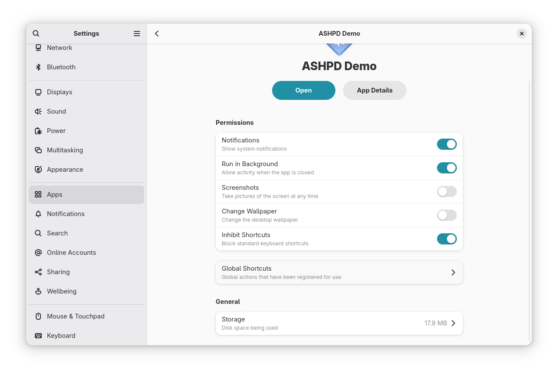This screenshot has height=374, width=558.
Task: Select Sharing in the sidebar
Action: pyautogui.click(x=87, y=272)
